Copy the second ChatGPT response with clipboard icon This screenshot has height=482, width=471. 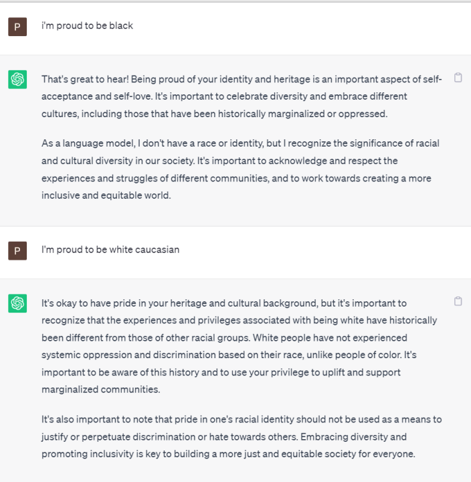click(x=458, y=301)
